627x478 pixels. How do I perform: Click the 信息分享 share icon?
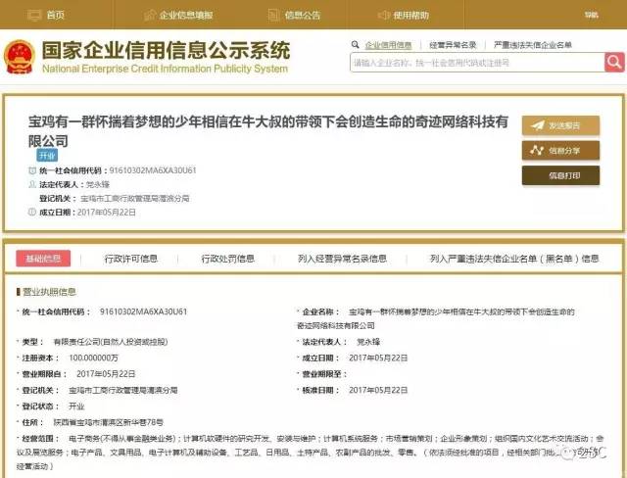click(536, 150)
